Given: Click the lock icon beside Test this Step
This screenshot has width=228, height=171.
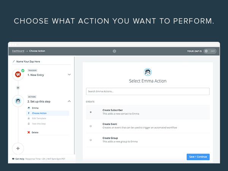Looking at the screenshot, I should click(28, 123).
